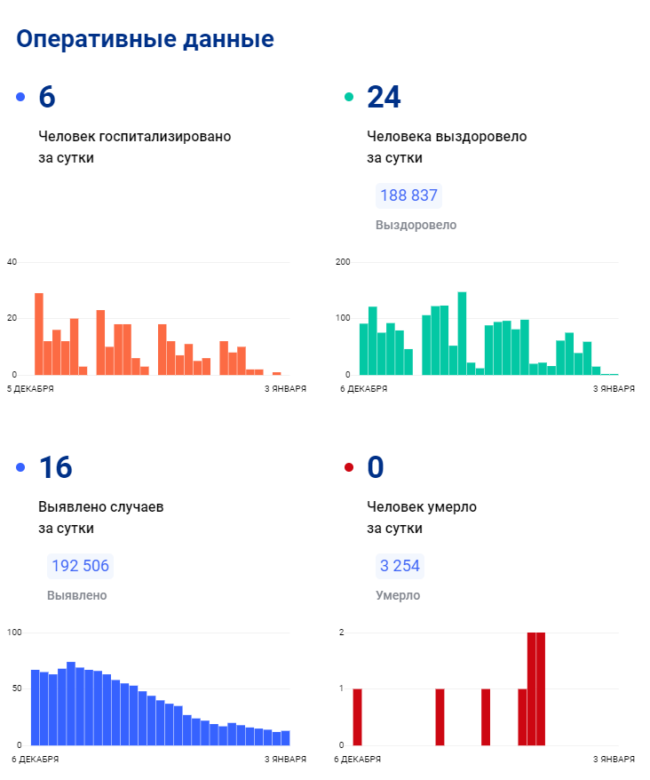Click the tallest orange bar in hospitalization chart
The width and height of the screenshot is (650, 780).
(39, 334)
